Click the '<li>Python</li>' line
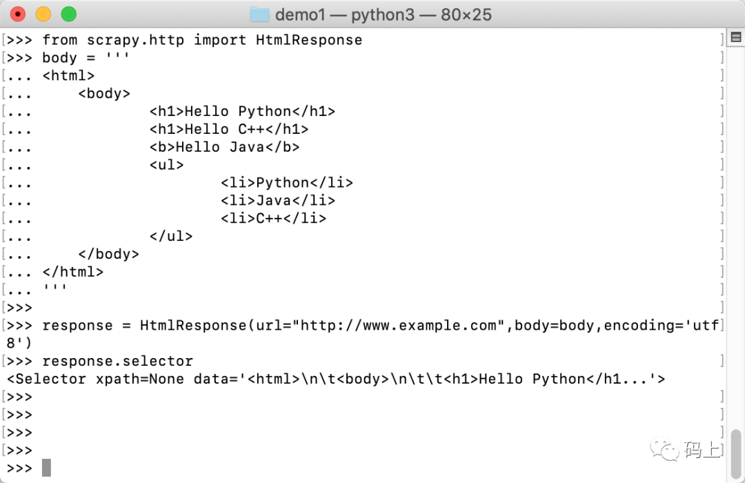This screenshot has height=483, width=745. (x=287, y=183)
